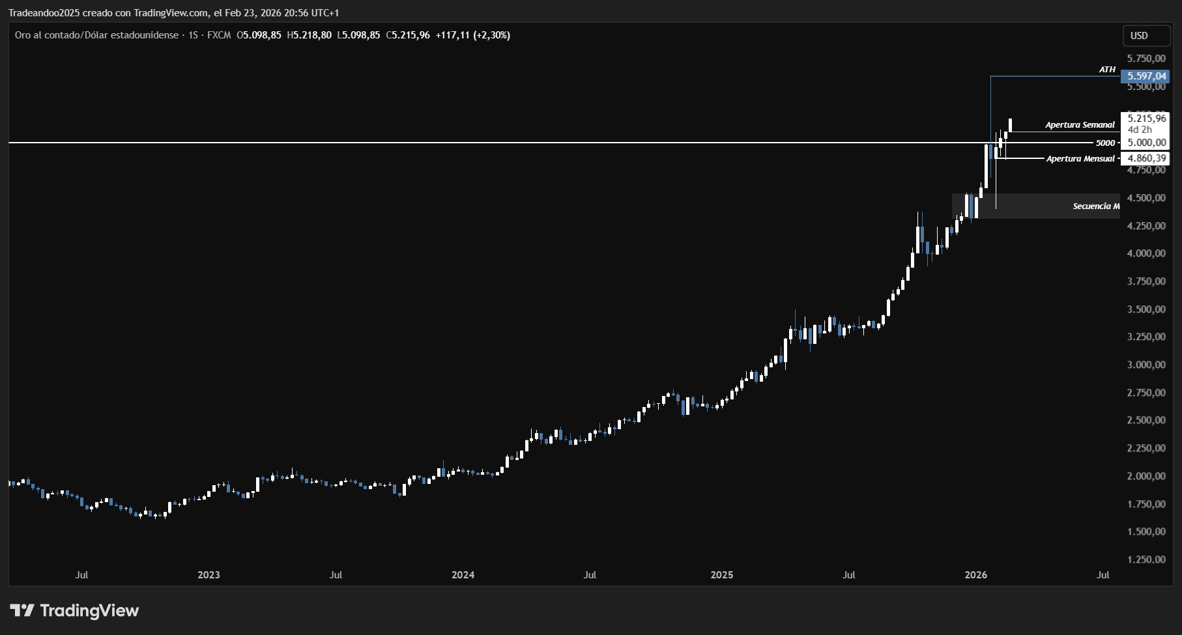Select the 5.000,00 price level label

(x=1146, y=143)
